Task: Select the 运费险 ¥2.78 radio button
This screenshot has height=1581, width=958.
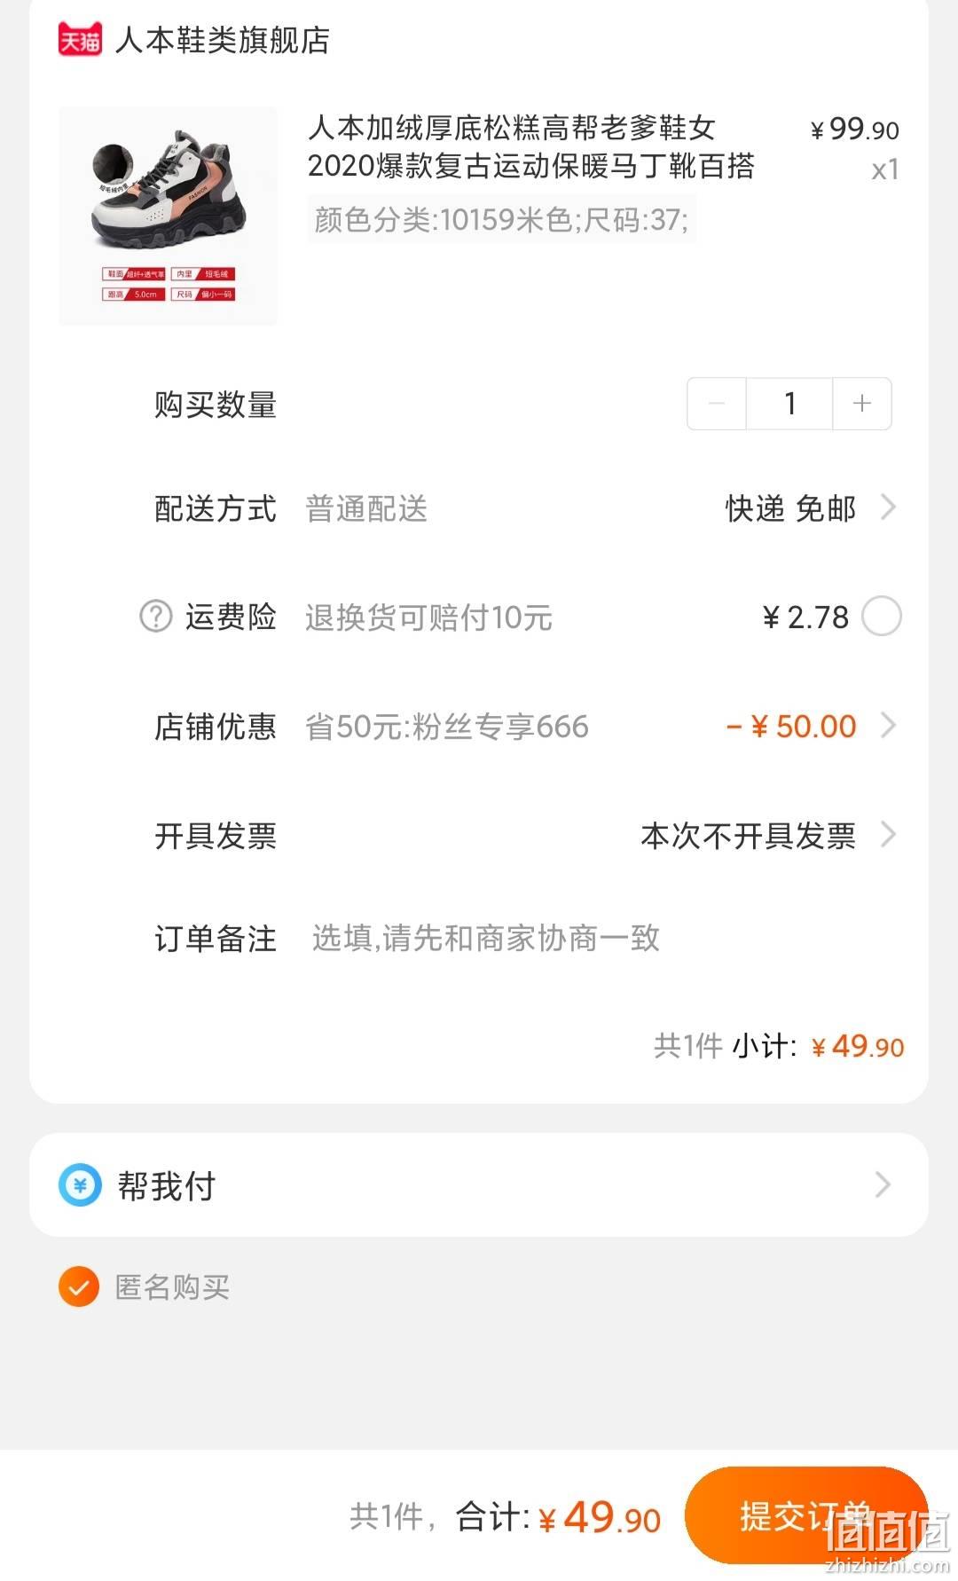Action: 882,616
